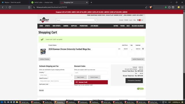Show hidden system tray icons
Viewport: 185px width, 104px height.
[160, 102]
